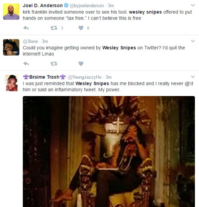
Task: Click the Braime Trash display name
Action: coord(44,77)
